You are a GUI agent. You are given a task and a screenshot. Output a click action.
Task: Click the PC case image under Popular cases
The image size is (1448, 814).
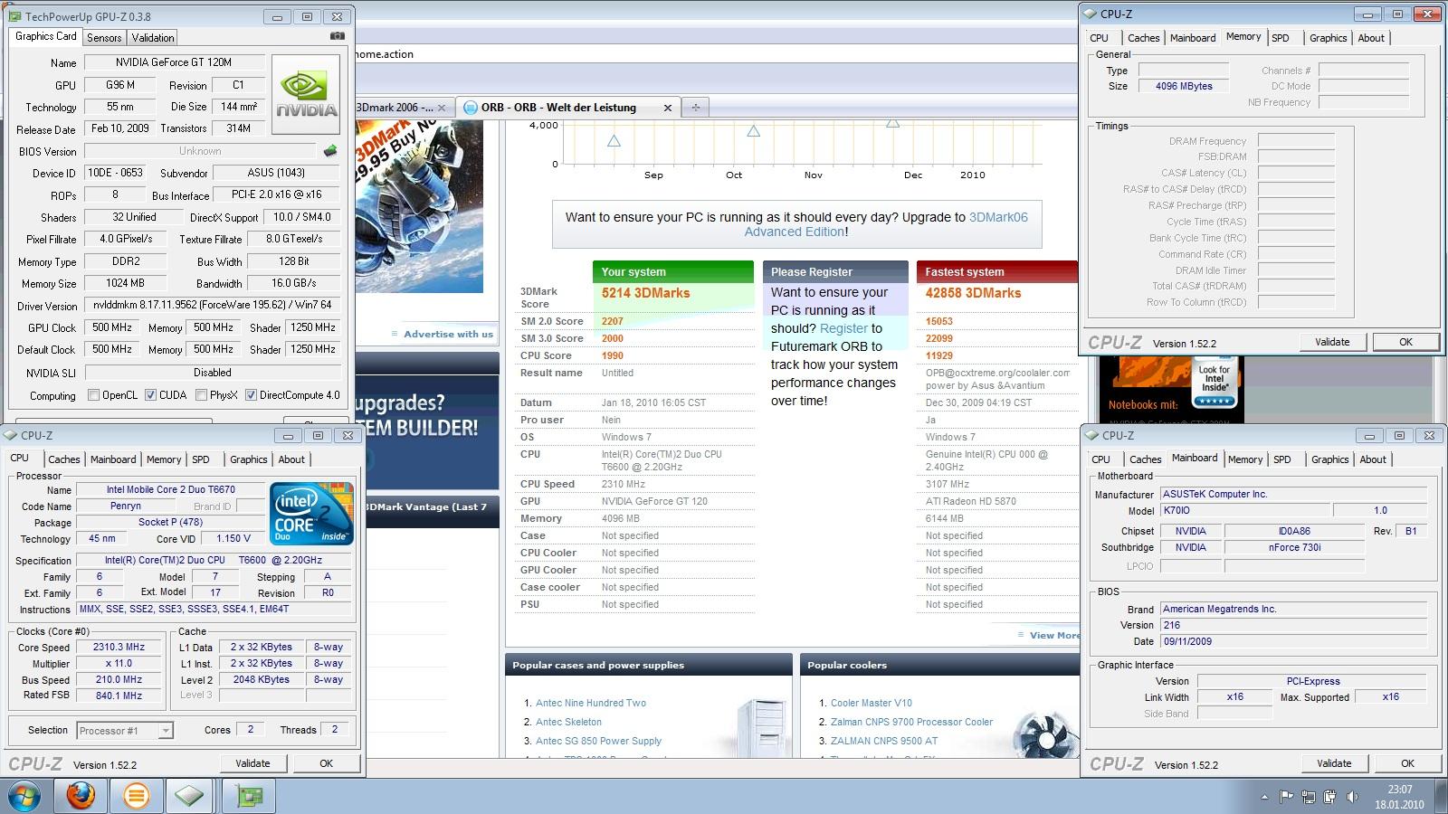pyautogui.click(x=761, y=726)
